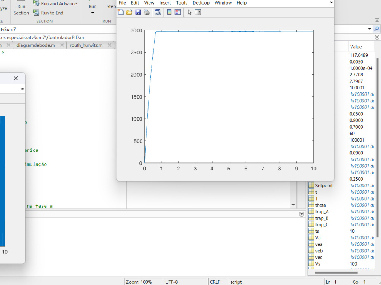Click Run in the RUN ribbon group
The width and height of the screenshot is (381, 285).
[x=93, y=6]
